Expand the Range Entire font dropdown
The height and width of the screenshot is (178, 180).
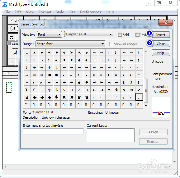70,44
